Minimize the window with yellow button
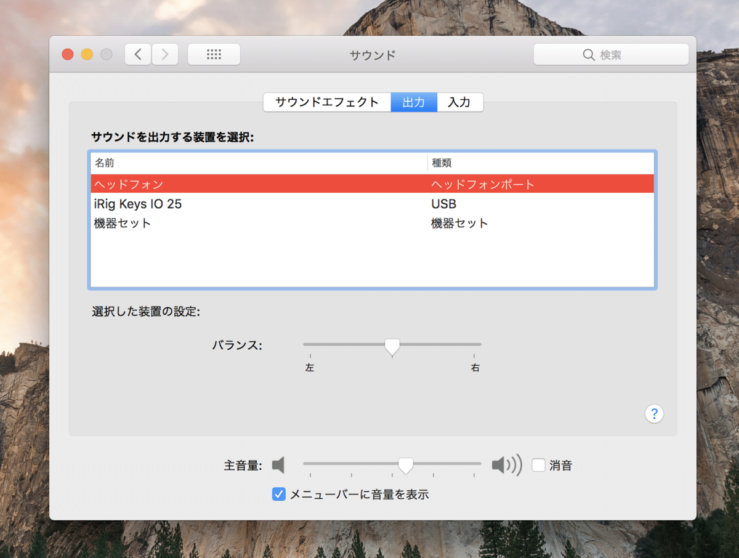 tap(87, 54)
